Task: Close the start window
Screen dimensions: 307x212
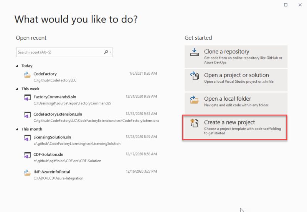Action: (300, 5)
